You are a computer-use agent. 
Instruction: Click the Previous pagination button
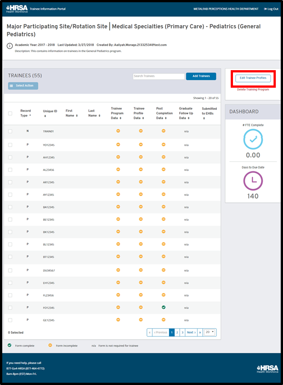click(161, 332)
